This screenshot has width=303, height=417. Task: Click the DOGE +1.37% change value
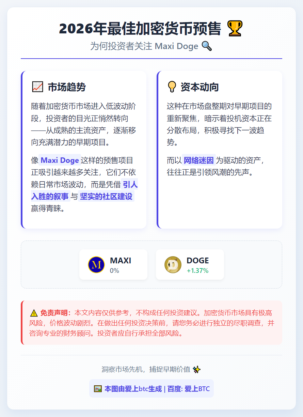pyautogui.click(x=197, y=271)
